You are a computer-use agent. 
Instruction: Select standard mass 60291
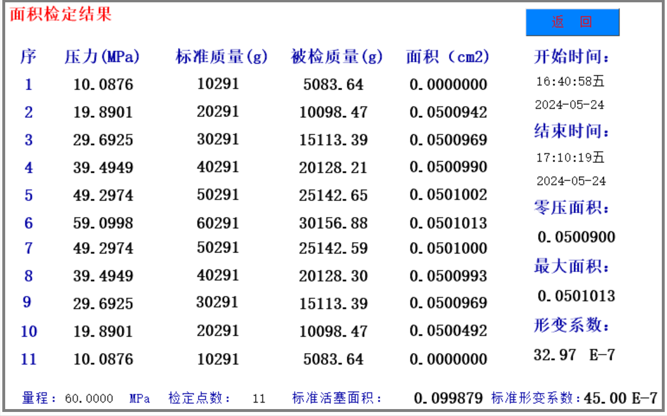point(218,222)
